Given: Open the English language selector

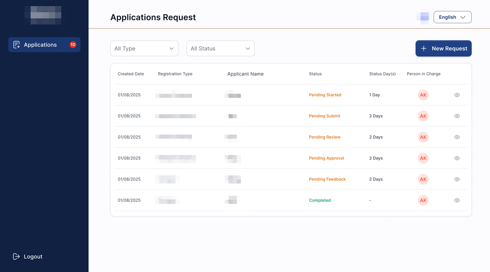Looking at the screenshot, I should point(452,17).
